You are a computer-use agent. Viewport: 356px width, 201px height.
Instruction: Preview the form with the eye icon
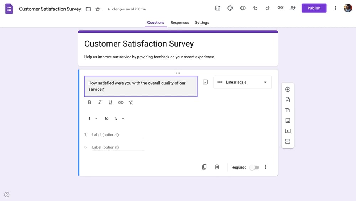pos(243,8)
